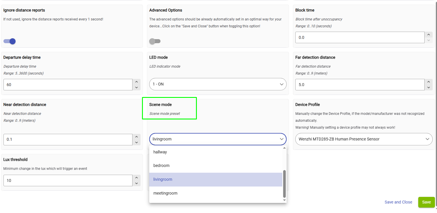Click the Save and Close link
The height and width of the screenshot is (213, 437).
(x=398, y=202)
